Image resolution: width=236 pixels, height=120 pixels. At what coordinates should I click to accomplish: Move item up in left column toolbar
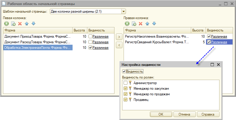point(27,24)
